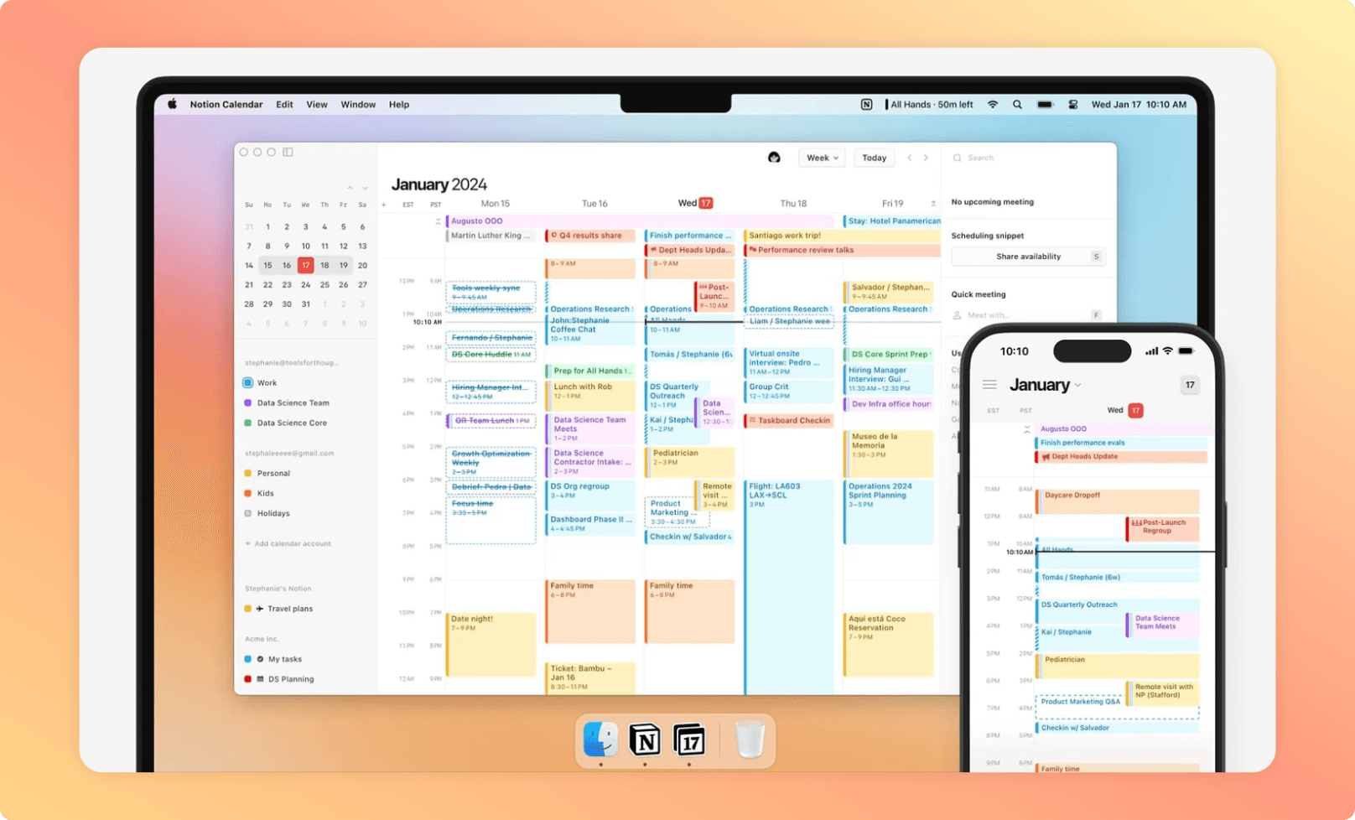Go to previous week arrow
This screenshot has width=1355, height=820.
point(910,158)
